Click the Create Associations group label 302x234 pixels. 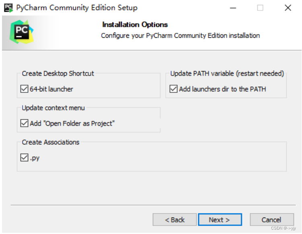(x=50, y=142)
